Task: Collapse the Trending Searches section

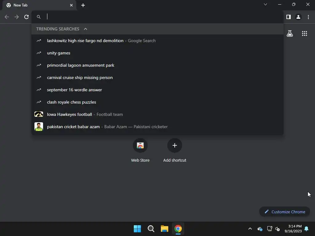Action: coord(86,29)
